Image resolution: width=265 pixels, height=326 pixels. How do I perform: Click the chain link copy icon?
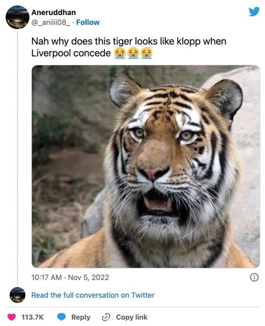[106, 317]
